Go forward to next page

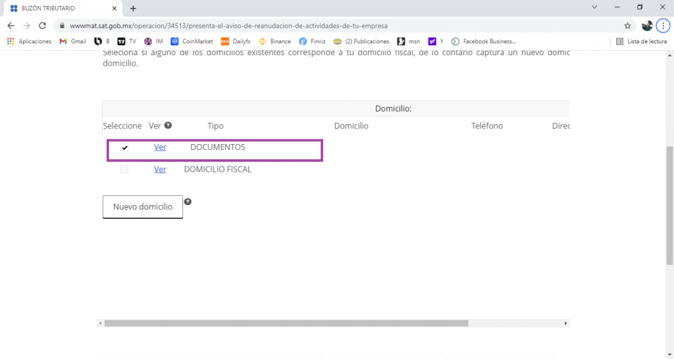click(26, 26)
